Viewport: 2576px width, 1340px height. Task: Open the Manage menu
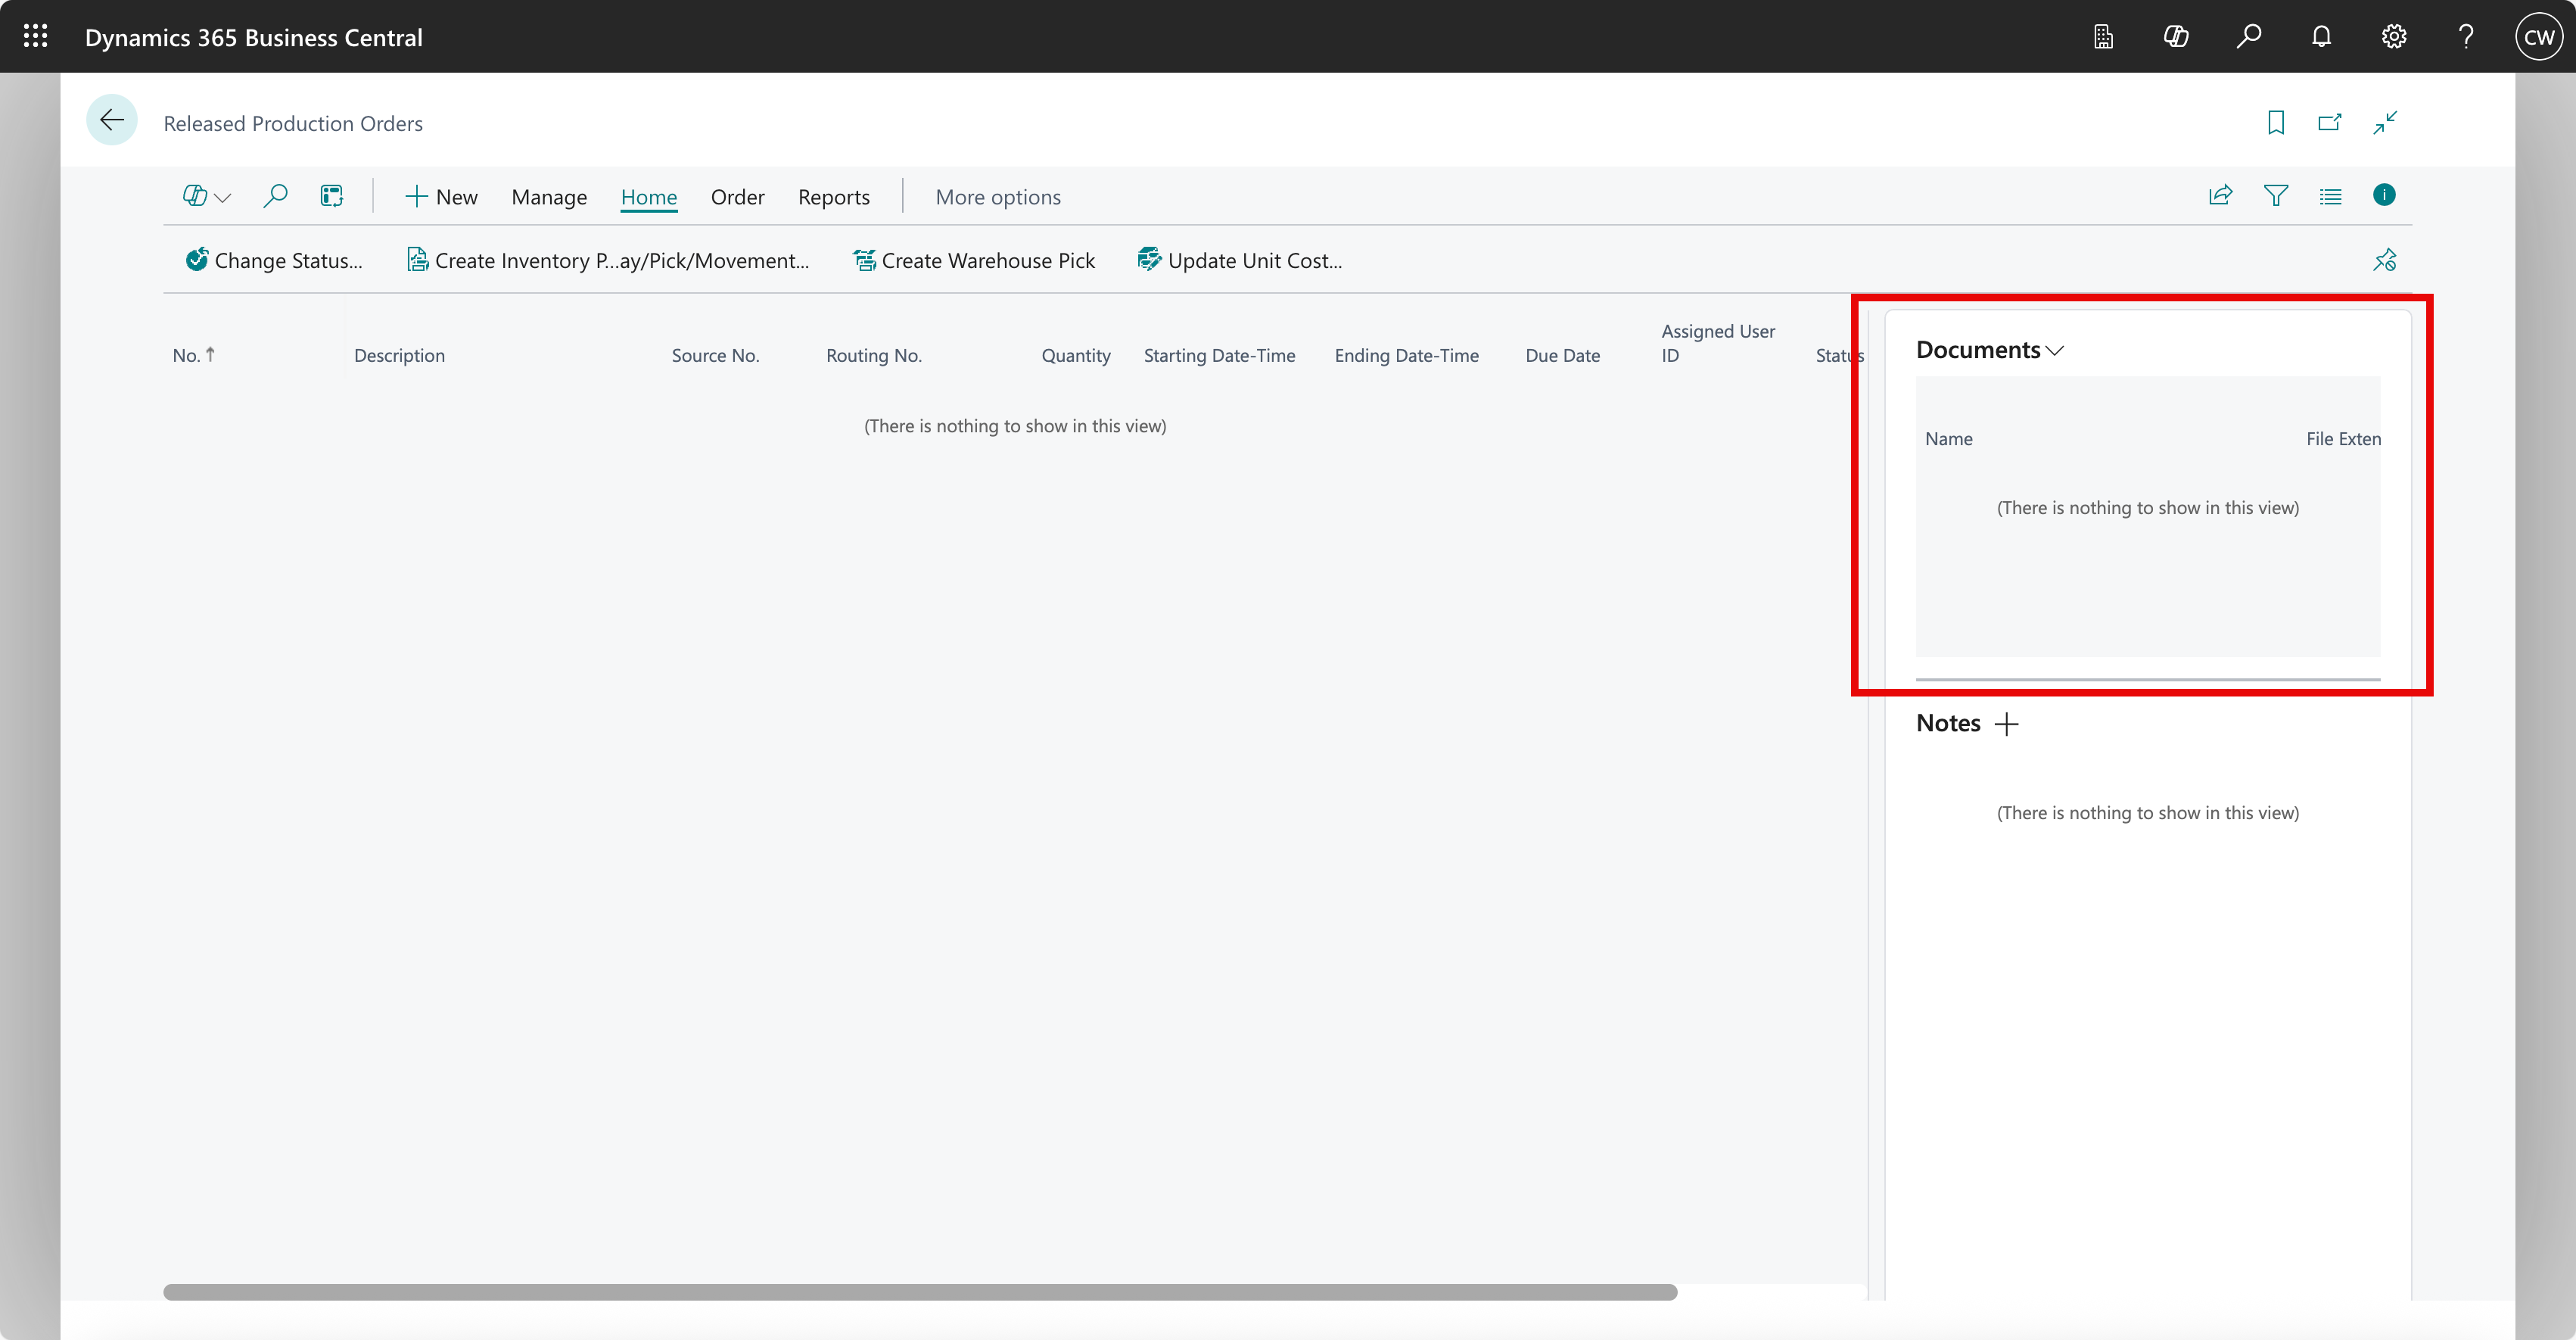549,196
